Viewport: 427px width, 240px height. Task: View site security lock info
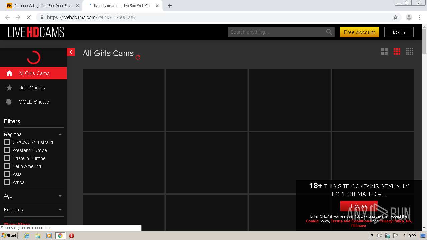point(42,17)
